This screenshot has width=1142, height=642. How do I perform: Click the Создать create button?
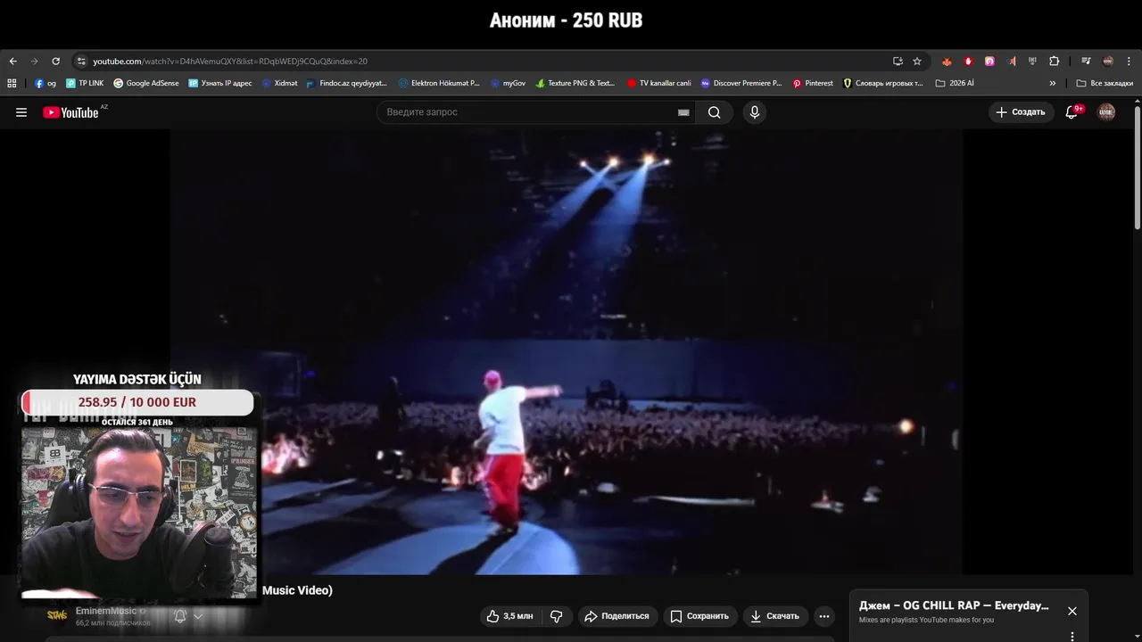(1021, 112)
